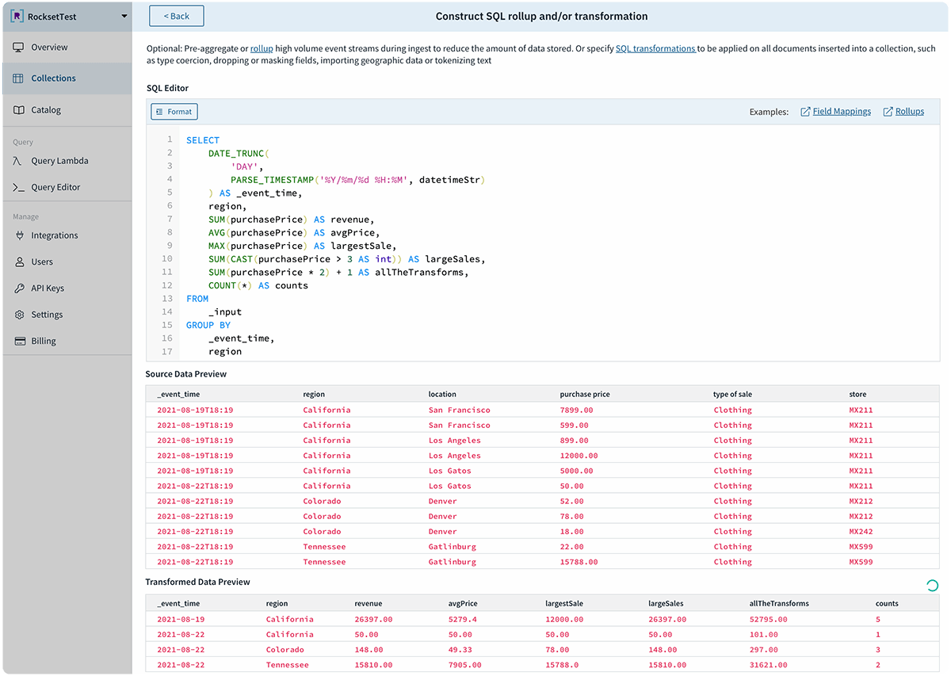Open the Users page
The image size is (951, 676).
42,262
